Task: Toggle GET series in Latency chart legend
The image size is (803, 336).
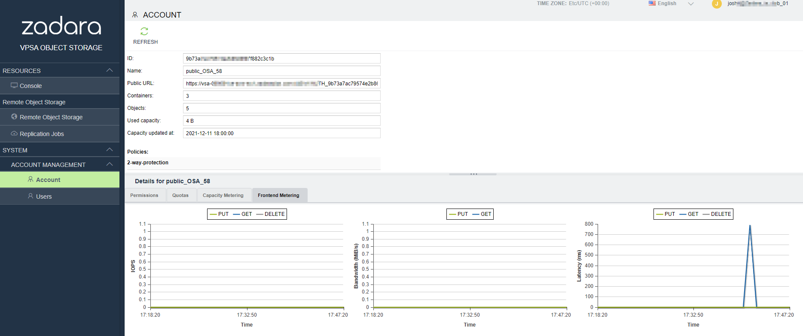Action: click(x=689, y=214)
